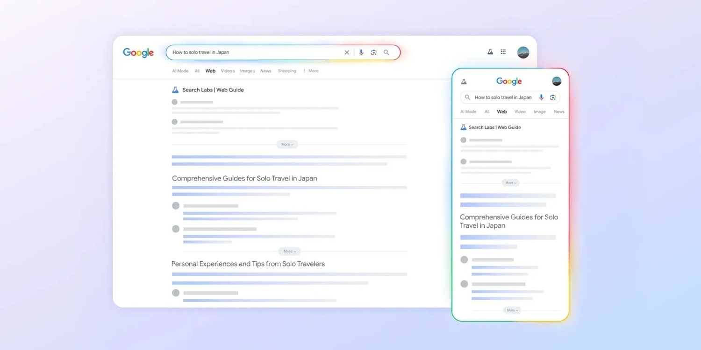Expand bottom More button in mobile view
This screenshot has height=350, width=701.
click(512, 310)
